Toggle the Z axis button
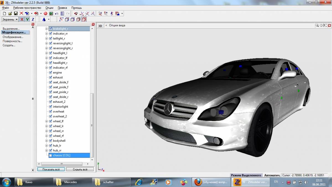 (33, 19)
